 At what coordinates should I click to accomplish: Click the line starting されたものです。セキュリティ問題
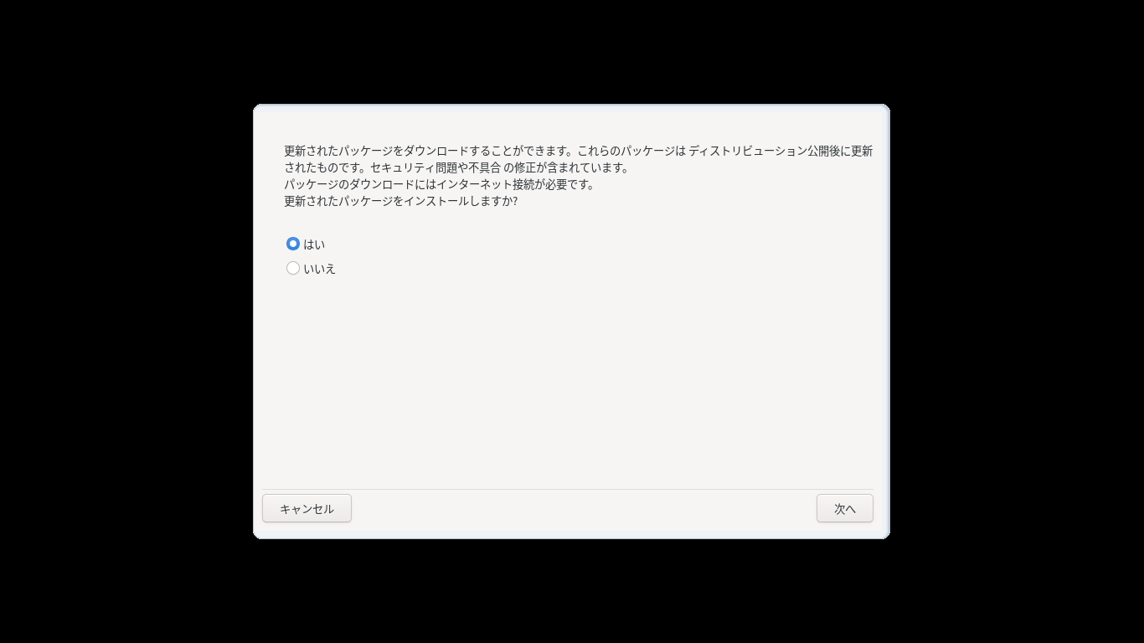click(x=456, y=167)
